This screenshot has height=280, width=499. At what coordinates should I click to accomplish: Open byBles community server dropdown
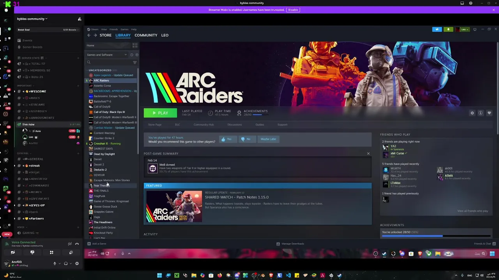coord(32,19)
